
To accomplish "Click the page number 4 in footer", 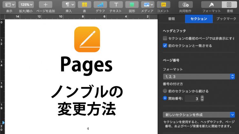I will click(x=88, y=129).
